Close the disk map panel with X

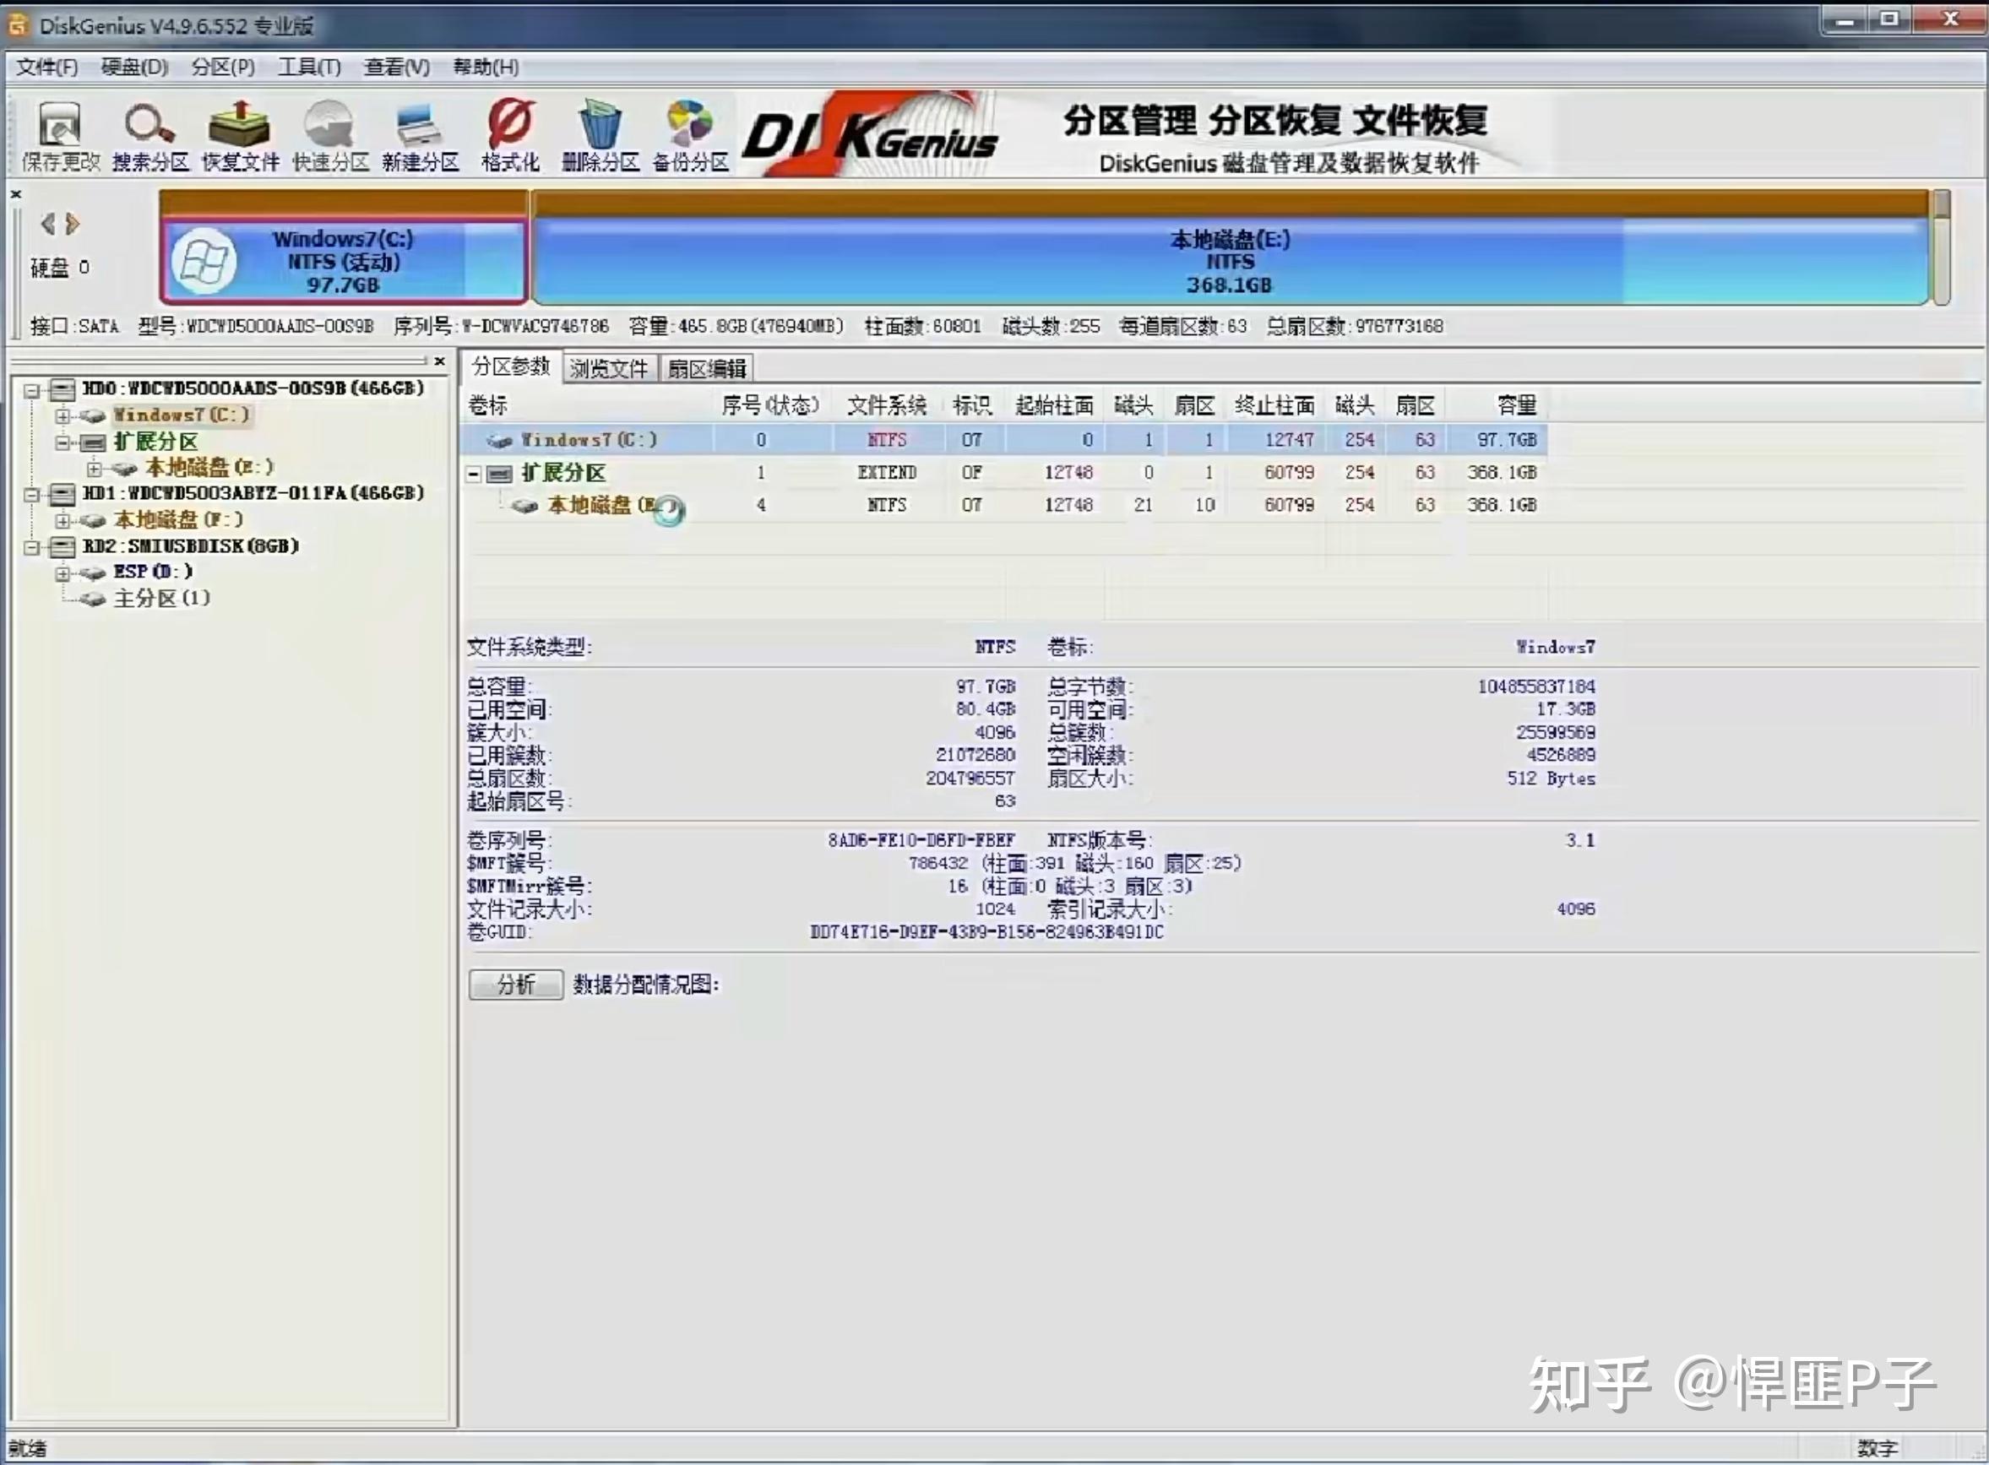tap(16, 193)
